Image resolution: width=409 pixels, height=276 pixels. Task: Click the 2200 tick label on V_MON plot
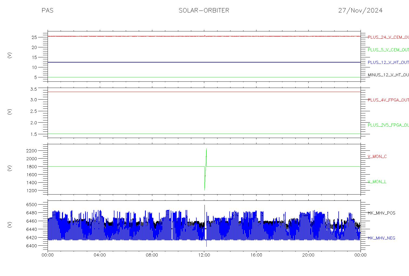tap(31, 151)
